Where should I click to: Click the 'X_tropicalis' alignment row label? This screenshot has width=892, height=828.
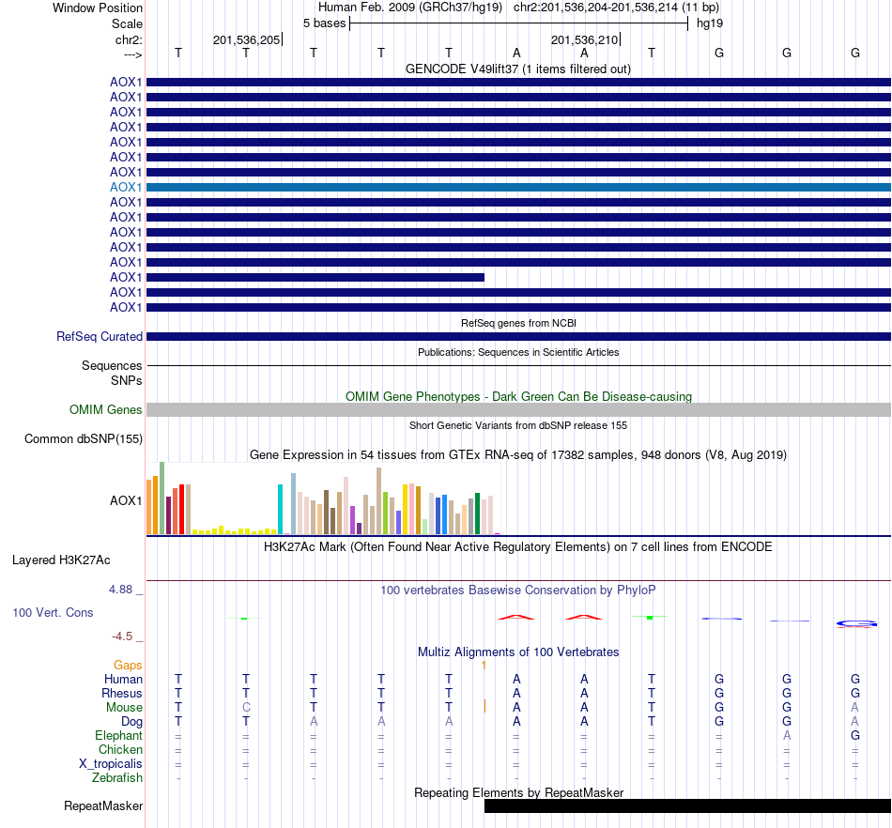pyautogui.click(x=111, y=764)
